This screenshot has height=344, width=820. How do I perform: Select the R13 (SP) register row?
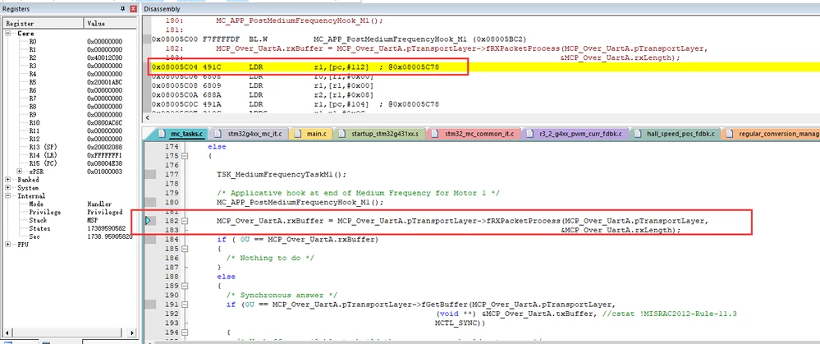(68, 147)
